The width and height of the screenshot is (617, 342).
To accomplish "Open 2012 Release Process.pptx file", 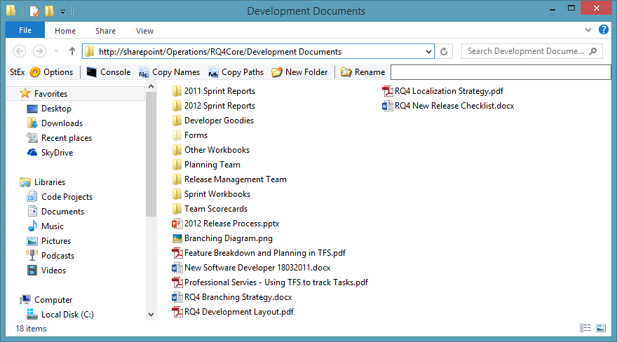I will [226, 224].
